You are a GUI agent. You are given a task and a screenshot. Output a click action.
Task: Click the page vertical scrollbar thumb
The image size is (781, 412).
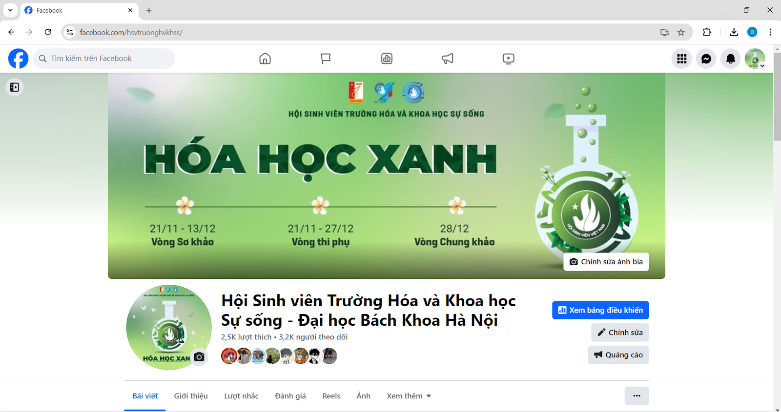(777, 97)
